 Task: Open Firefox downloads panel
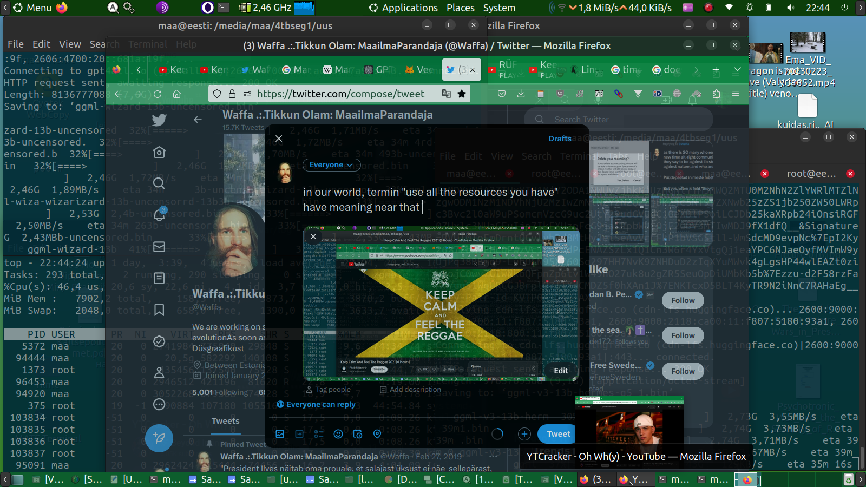[x=521, y=94]
